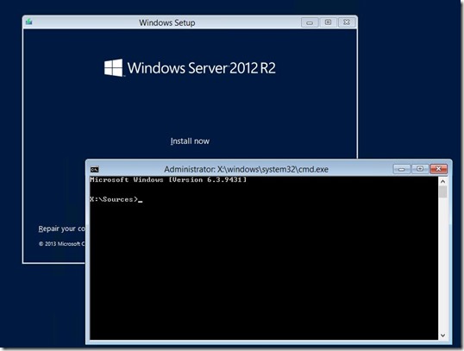The width and height of the screenshot is (464, 351).
Task: Click the Windows Setup title bar text
Action: tap(167, 22)
